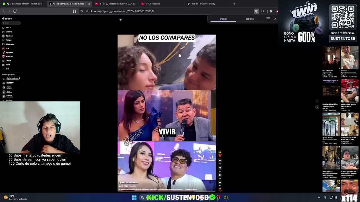Click the TikTok logo
Image resolution: width=360 pixels, height=202 pixels.
click(x=7, y=19)
